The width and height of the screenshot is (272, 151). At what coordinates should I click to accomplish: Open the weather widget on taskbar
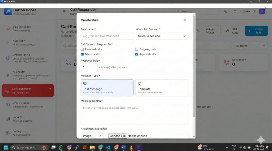pyautogui.click(x=206, y=147)
